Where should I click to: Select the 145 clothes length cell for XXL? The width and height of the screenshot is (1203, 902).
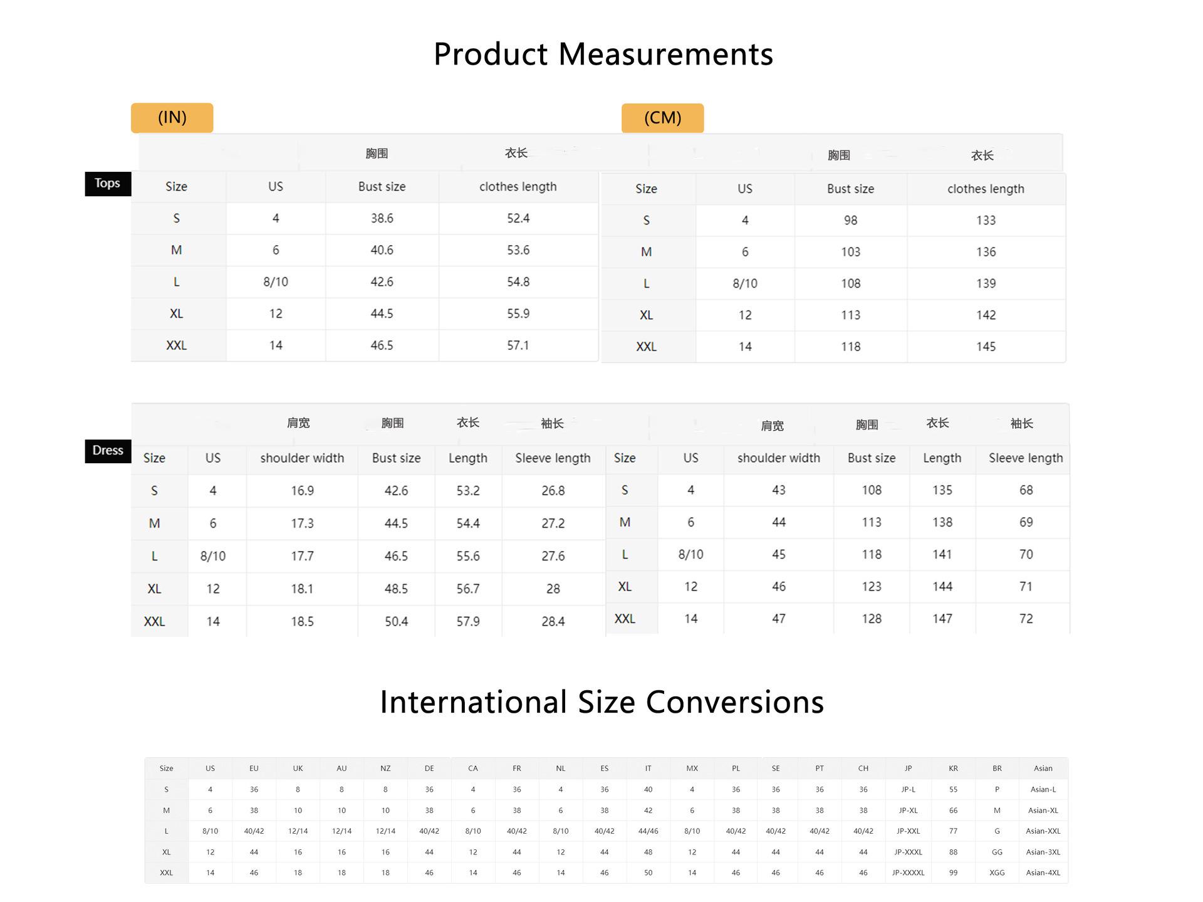point(985,347)
